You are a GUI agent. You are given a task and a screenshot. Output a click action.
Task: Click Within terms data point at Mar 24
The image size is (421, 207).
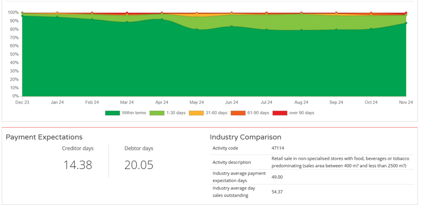click(127, 22)
